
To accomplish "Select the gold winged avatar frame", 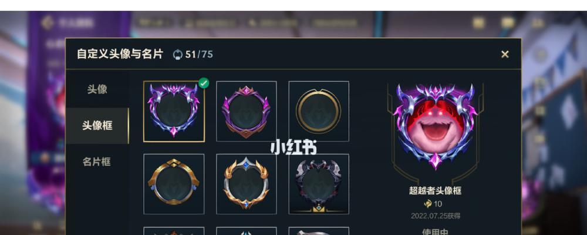I will pyautogui.click(x=174, y=184).
